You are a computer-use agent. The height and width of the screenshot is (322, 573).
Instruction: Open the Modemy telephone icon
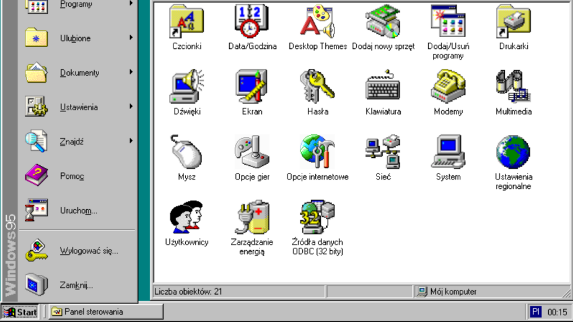pos(448,87)
